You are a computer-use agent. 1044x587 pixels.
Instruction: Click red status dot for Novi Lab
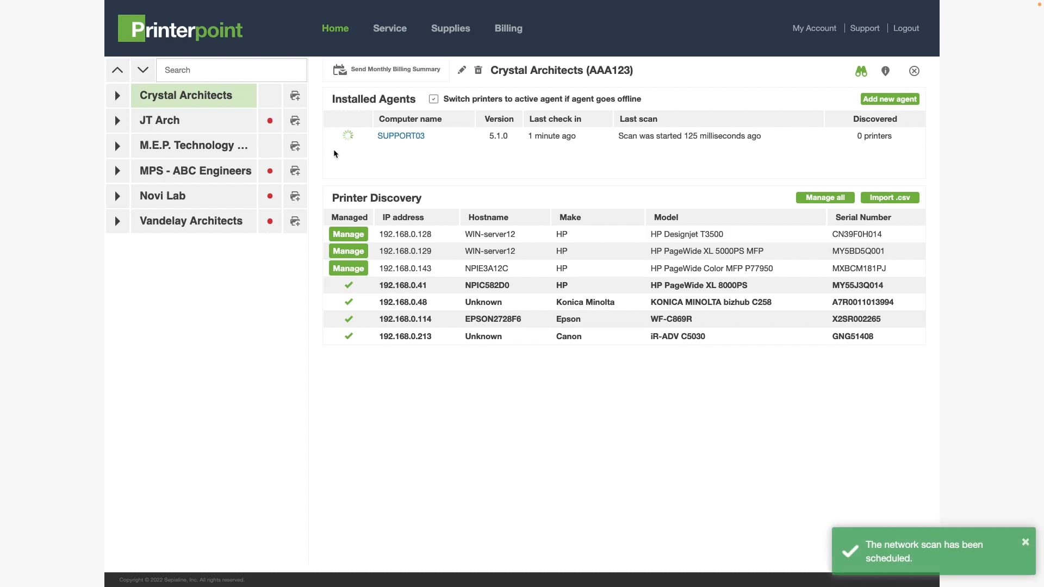pos(270,196)
